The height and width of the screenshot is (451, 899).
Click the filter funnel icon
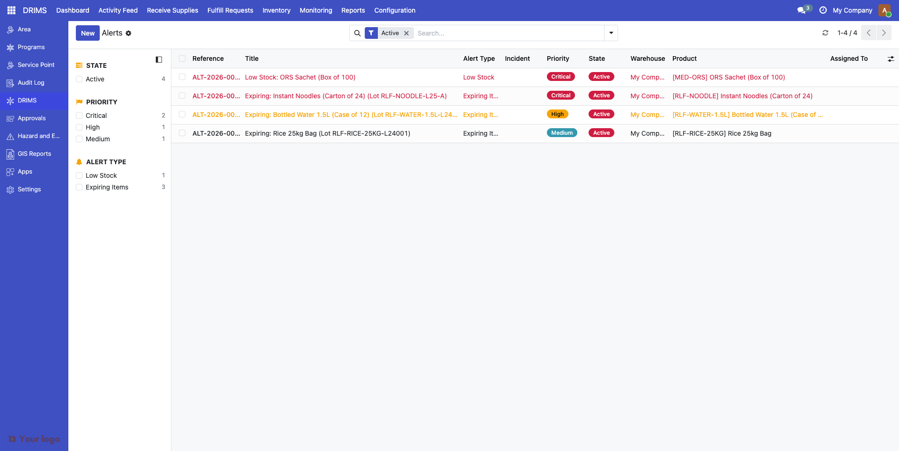click(371, 33)
